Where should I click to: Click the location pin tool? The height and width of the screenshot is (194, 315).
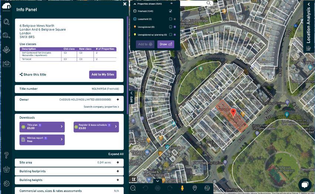pos(195,188)
